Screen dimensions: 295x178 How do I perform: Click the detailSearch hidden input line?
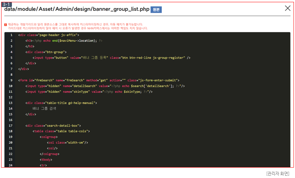[x=105, y=86]
